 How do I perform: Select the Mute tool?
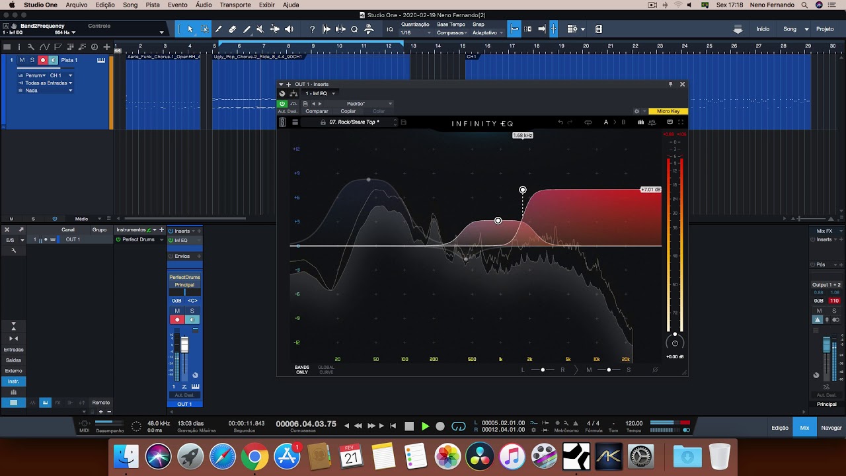point(260,29)
